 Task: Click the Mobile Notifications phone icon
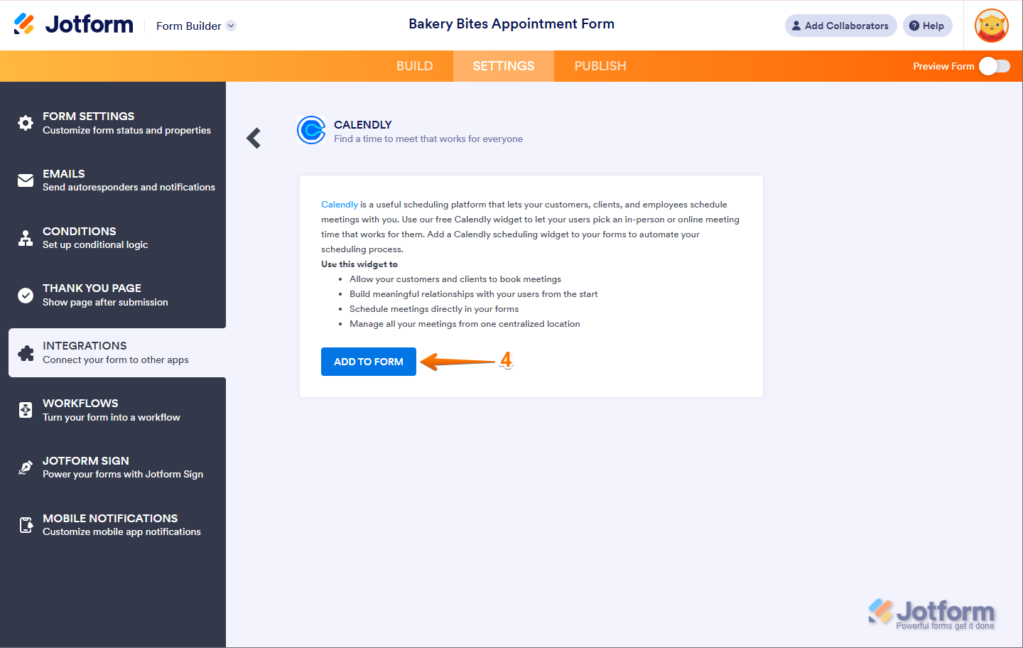26,525
